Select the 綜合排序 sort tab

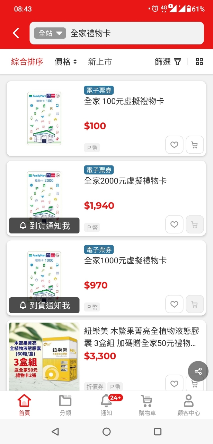[x=27, y=62]
